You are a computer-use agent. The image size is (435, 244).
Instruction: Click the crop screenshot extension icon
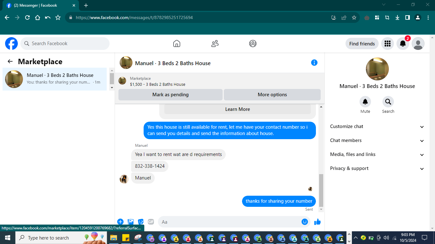(x=387, y=17)
